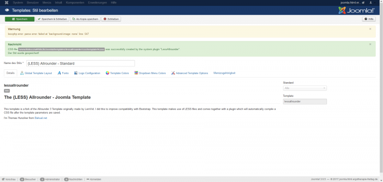Switch to Advanced Template Options tab
This screenshot has height=182, width=383.
(190, 73)
